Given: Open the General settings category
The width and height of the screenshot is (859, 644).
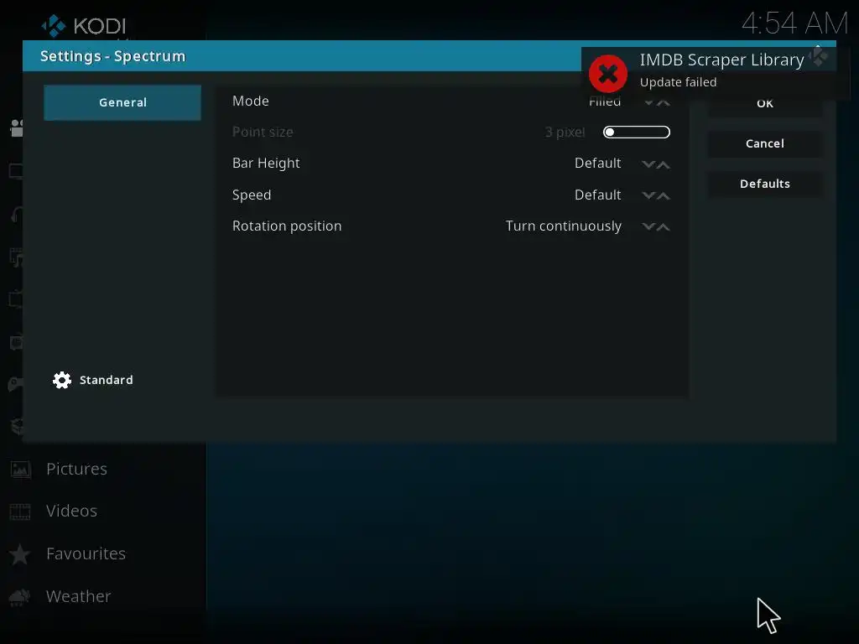Looking at the screenshot, I should tap(122, 102).
